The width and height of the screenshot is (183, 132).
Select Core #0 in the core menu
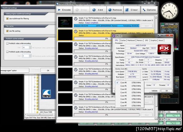pyautogui.click(x=130, y=82)
